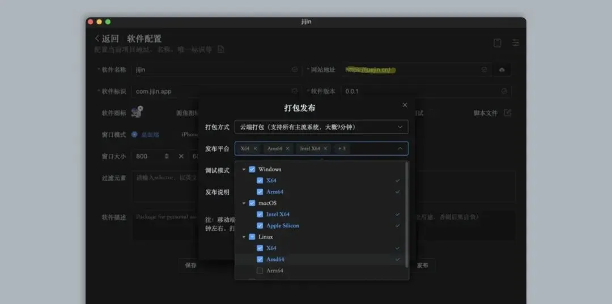The width and height of the screenshot is (612, 304).
Task: Open the 打包方式 dropdown
Action: pos(322,127)
